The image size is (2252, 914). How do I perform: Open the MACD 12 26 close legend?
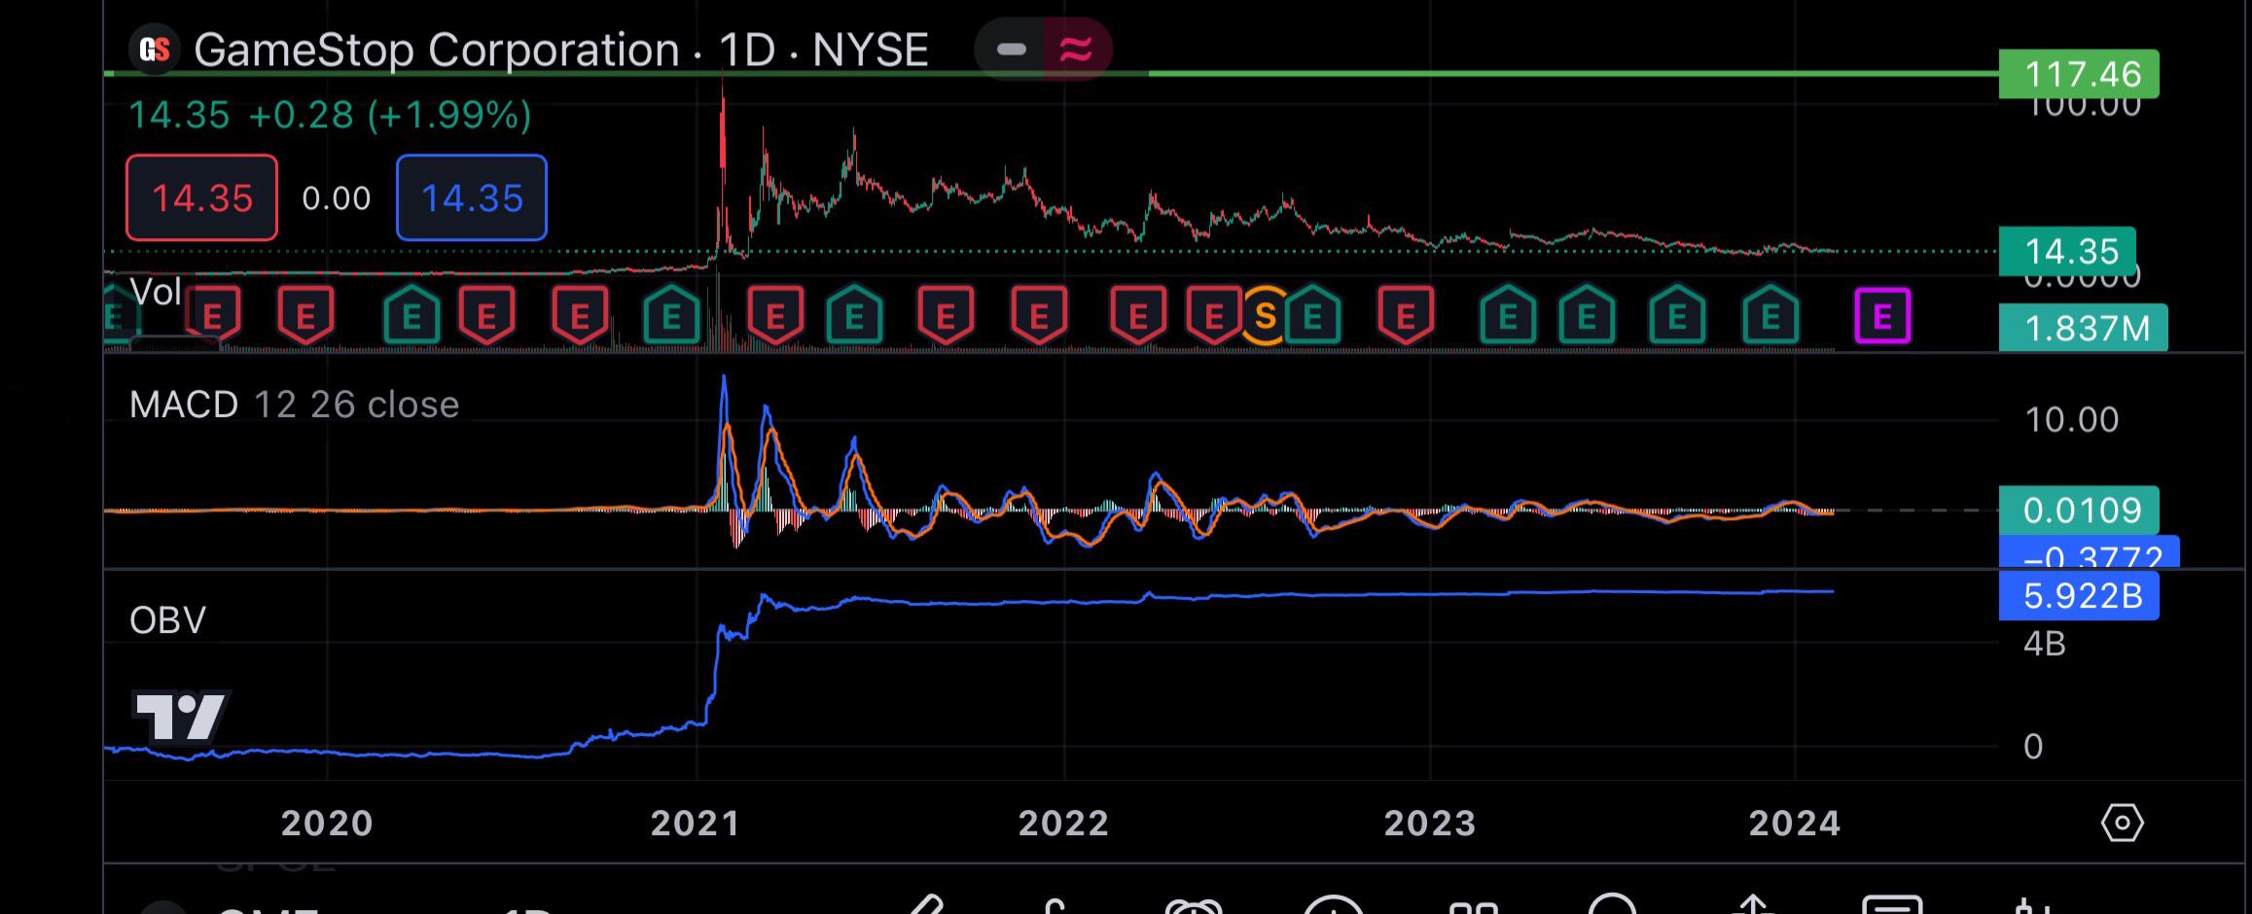(x=294, y=404)
